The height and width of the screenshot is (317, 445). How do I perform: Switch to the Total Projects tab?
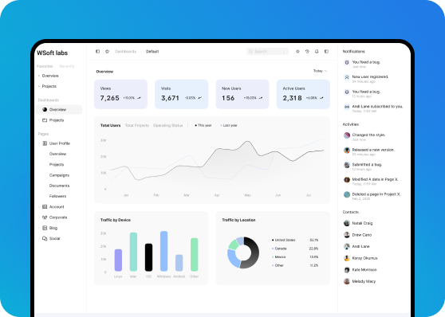tap(137, 125)
